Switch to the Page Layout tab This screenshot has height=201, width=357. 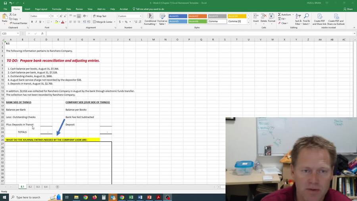coord(41,9)
